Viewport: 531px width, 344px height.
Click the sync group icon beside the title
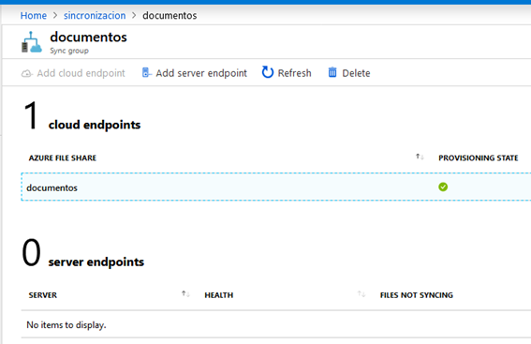coord(32,42)
